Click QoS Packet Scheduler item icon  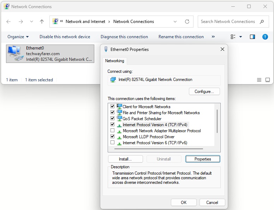click(119, 118)
